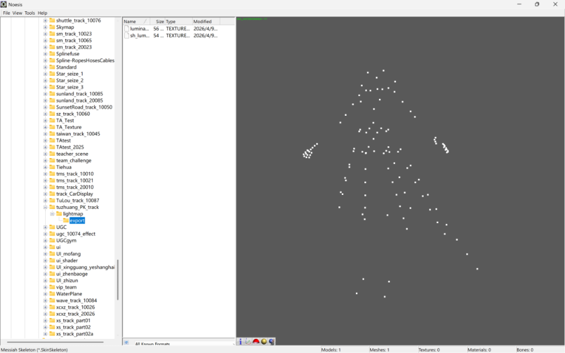This screenshot has height=353, width=565.
Task: Select the WaterPlane folder in tree
Action: 69,294
